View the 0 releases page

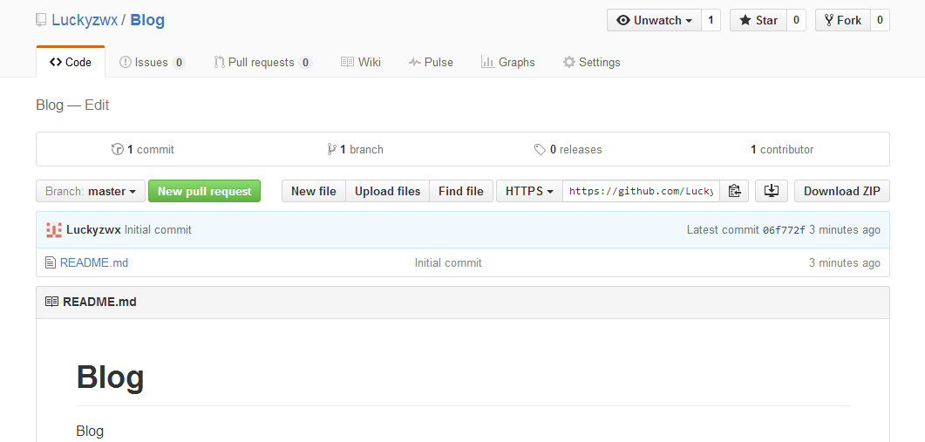(x=568, y=149)
